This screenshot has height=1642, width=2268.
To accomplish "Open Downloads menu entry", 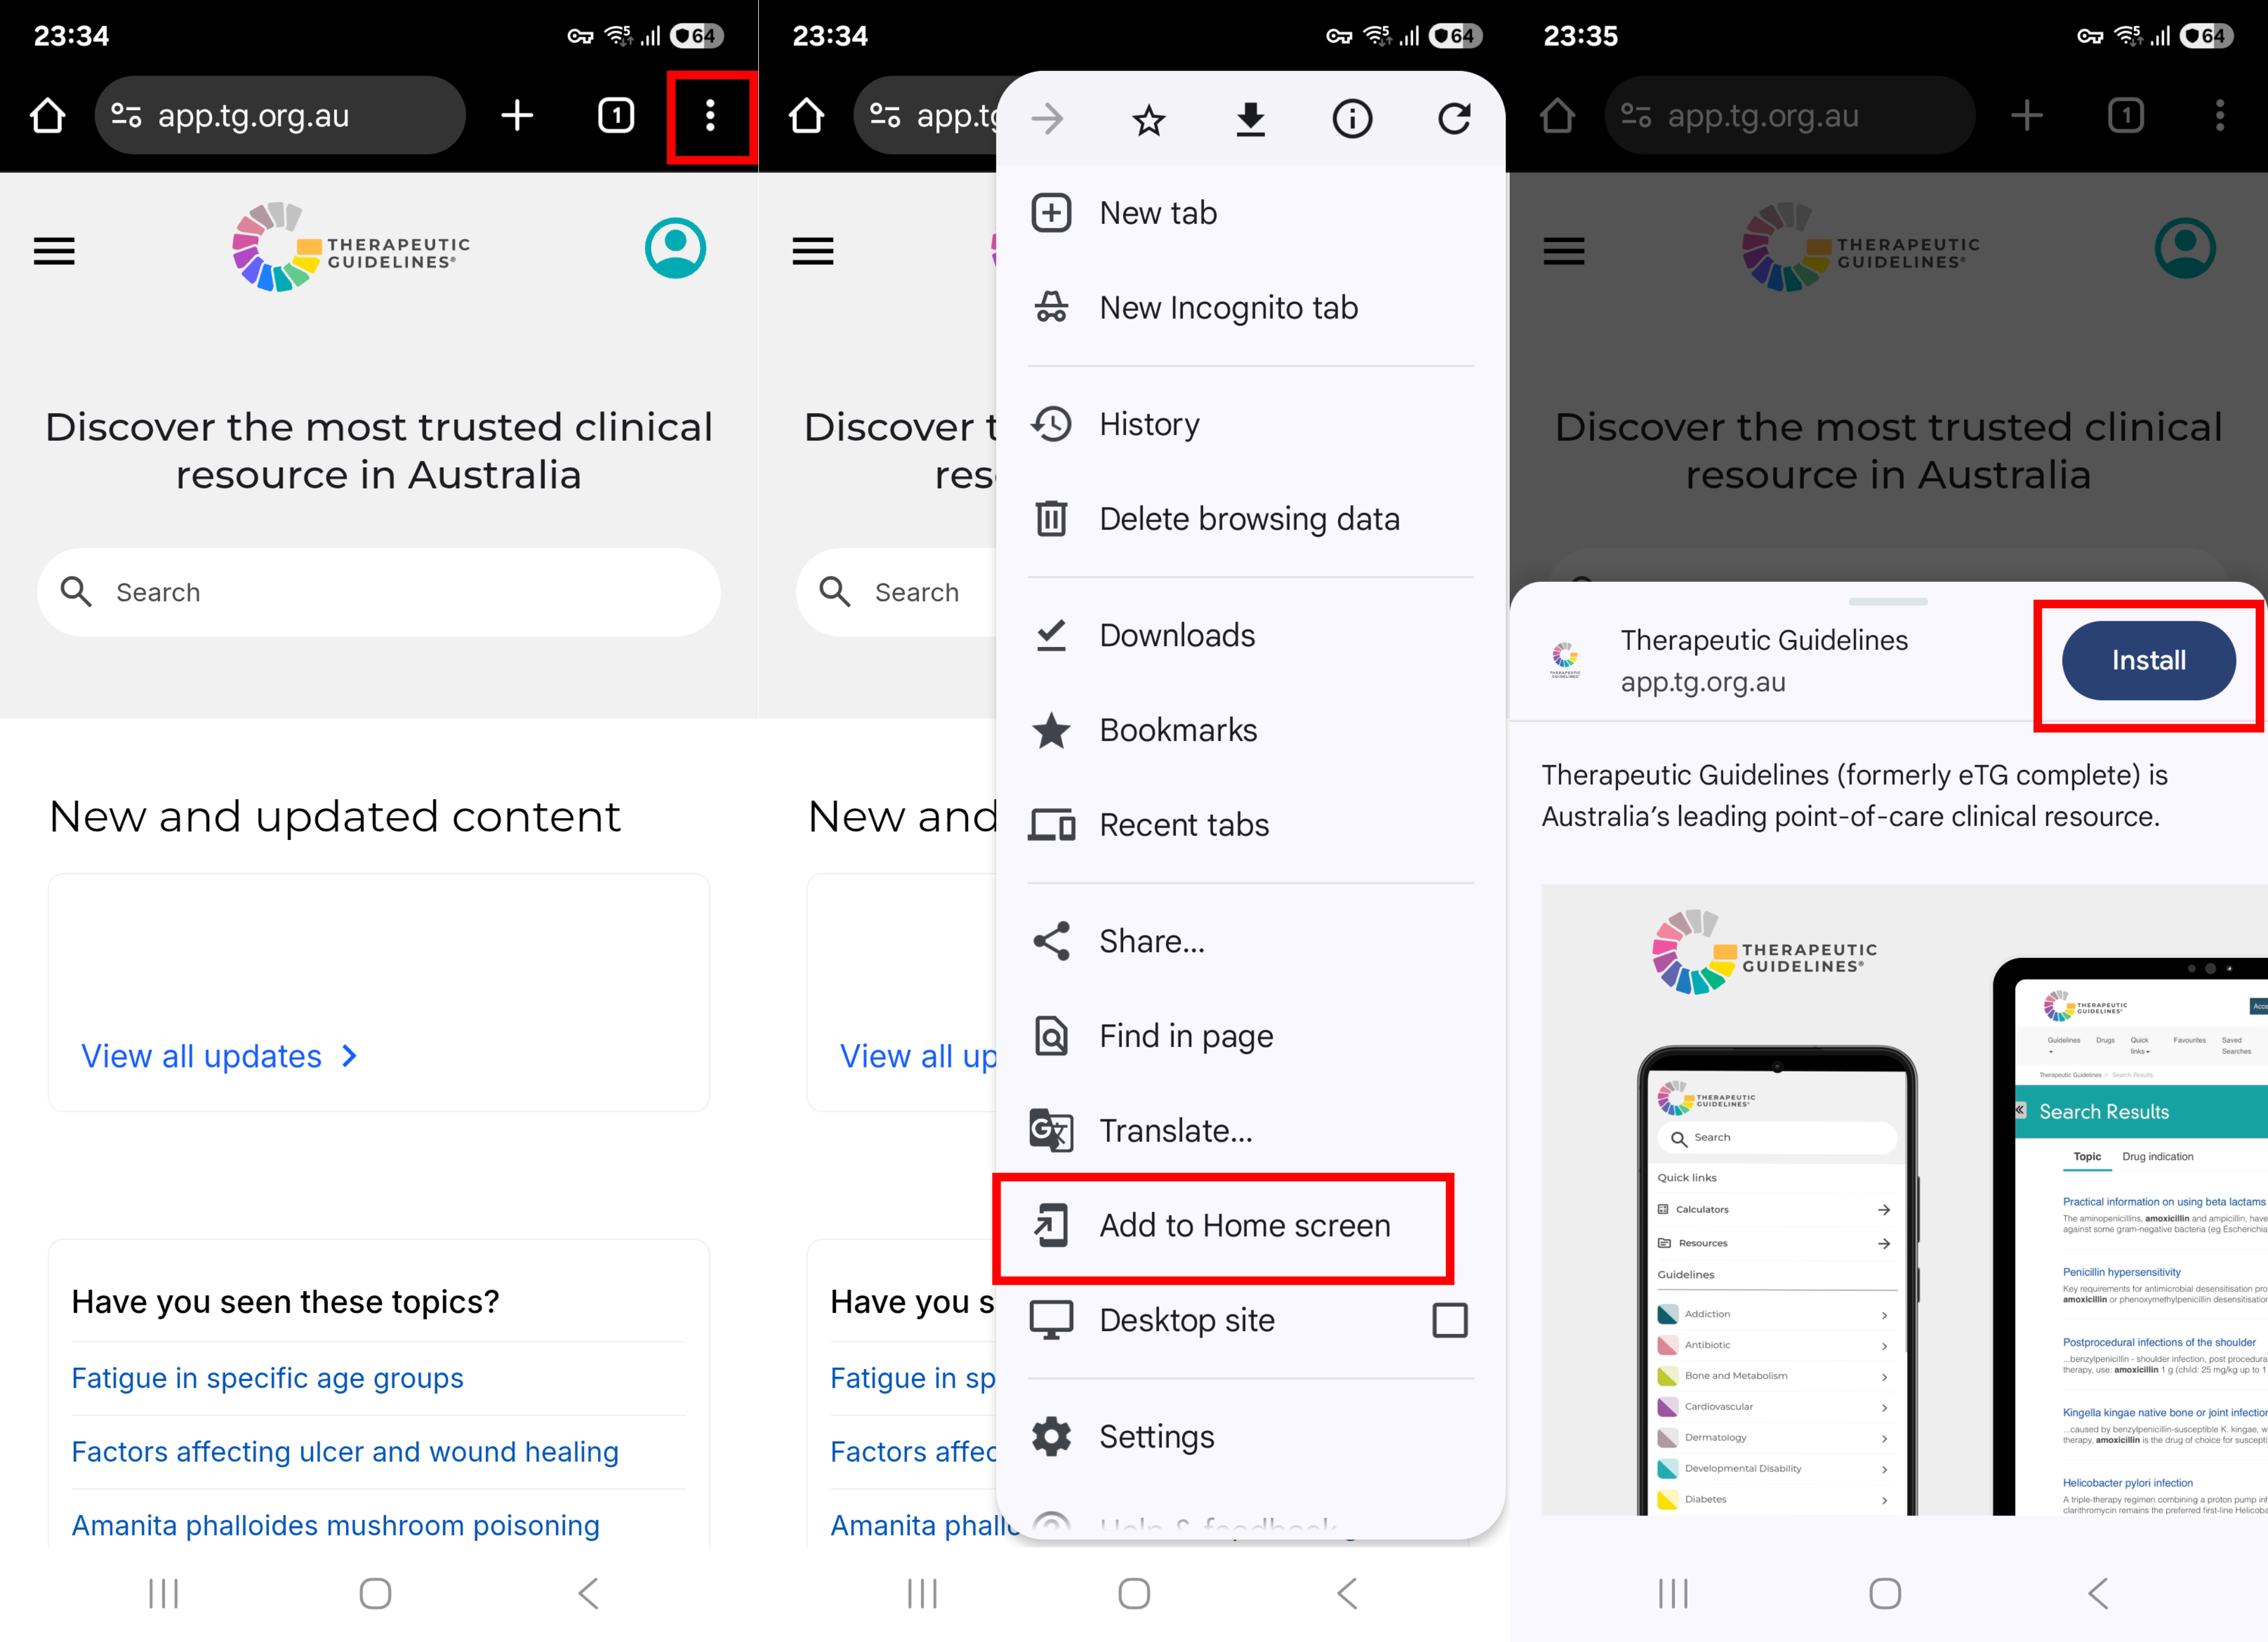I will tap(1250, 634).
